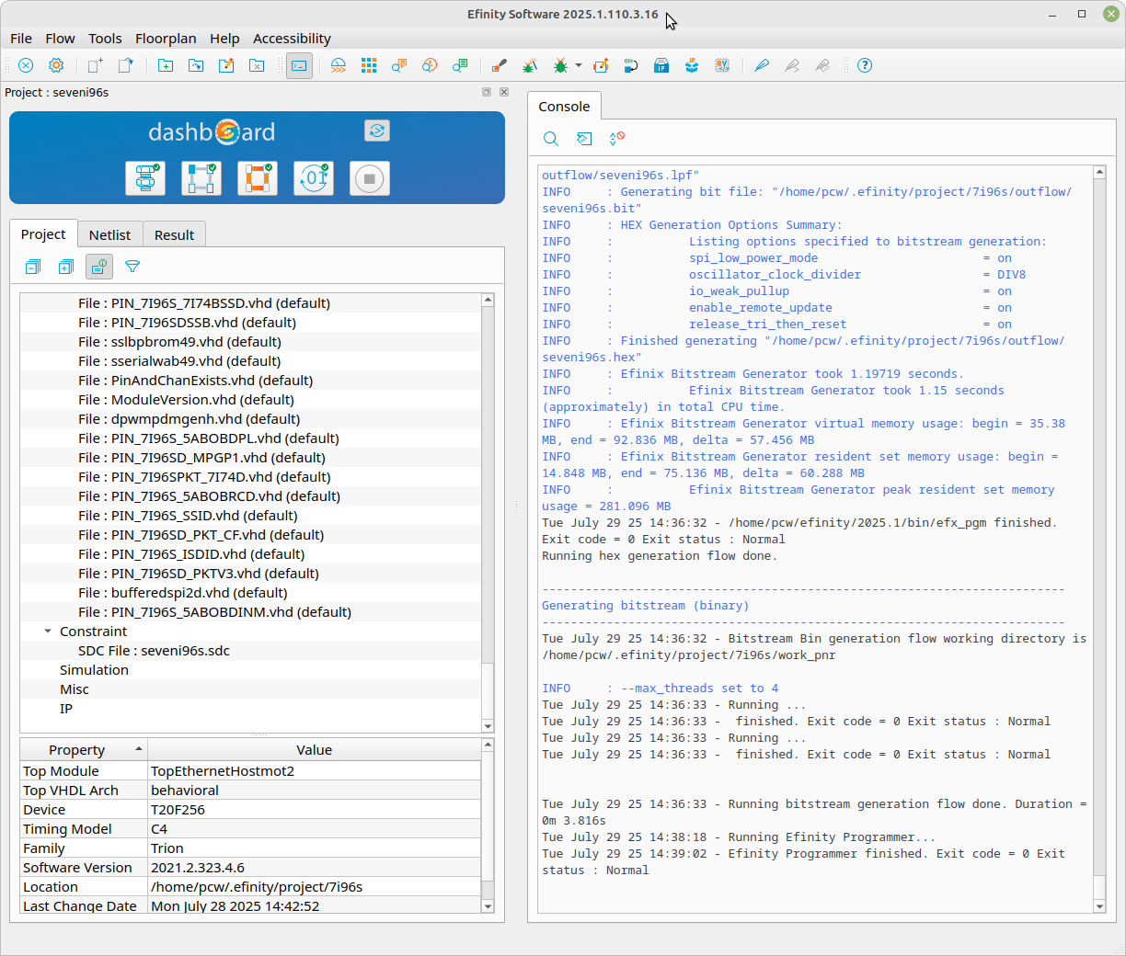The image size is (1126, 956).
Task: Collapse all project tree items icon
Action: 33,267
